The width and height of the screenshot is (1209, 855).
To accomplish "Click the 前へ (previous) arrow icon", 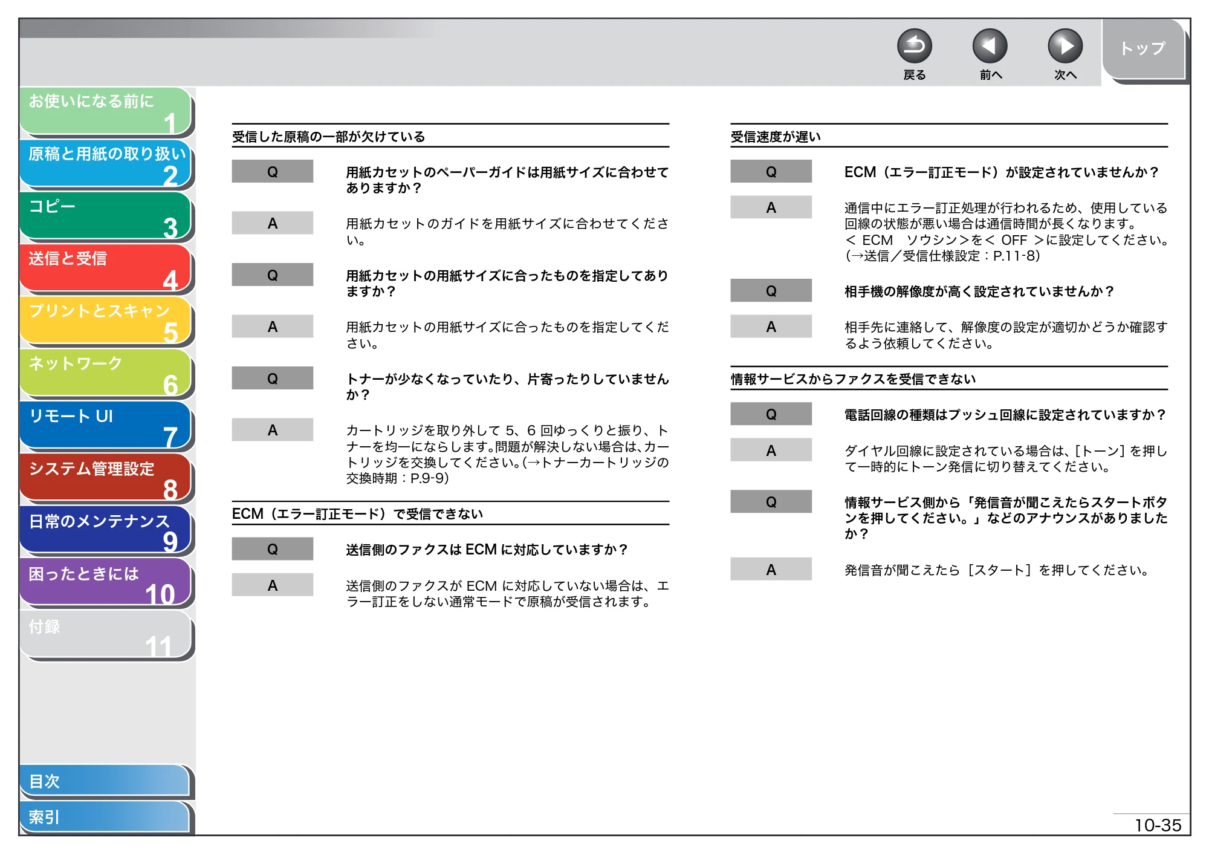I will pos(990,46).
